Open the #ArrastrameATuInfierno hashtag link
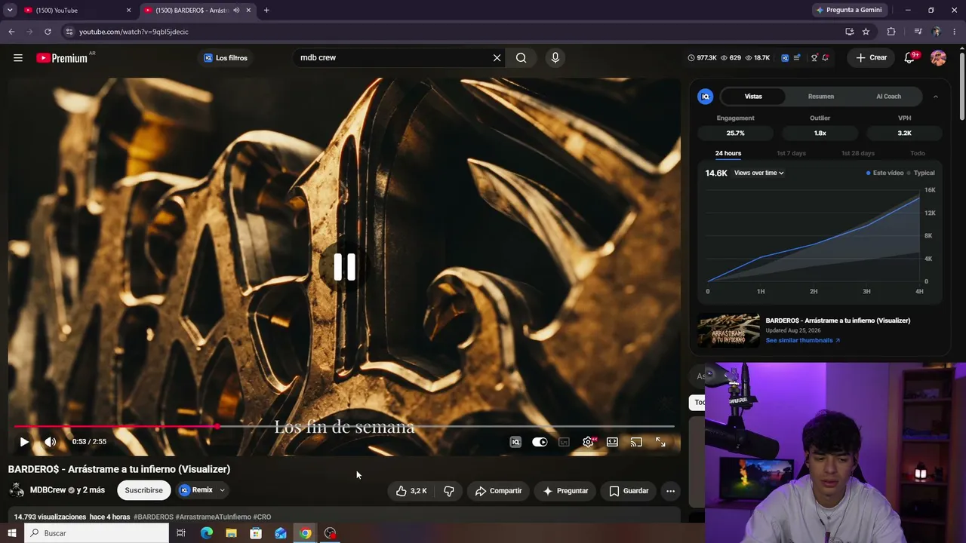 click(x=213, y=517)
